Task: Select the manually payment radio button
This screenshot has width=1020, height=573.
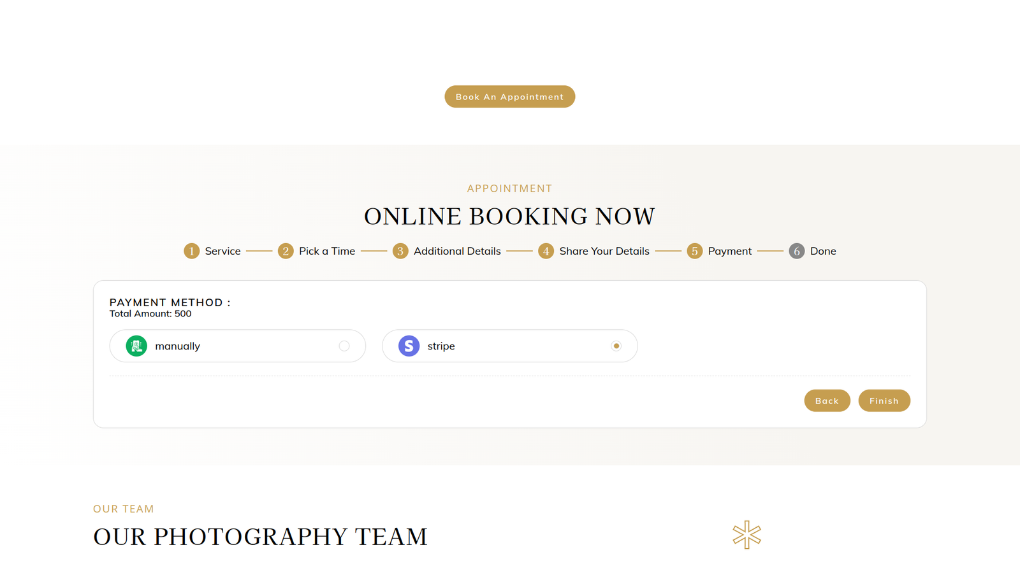Action: pyautogui.click(x=344, y=346)
